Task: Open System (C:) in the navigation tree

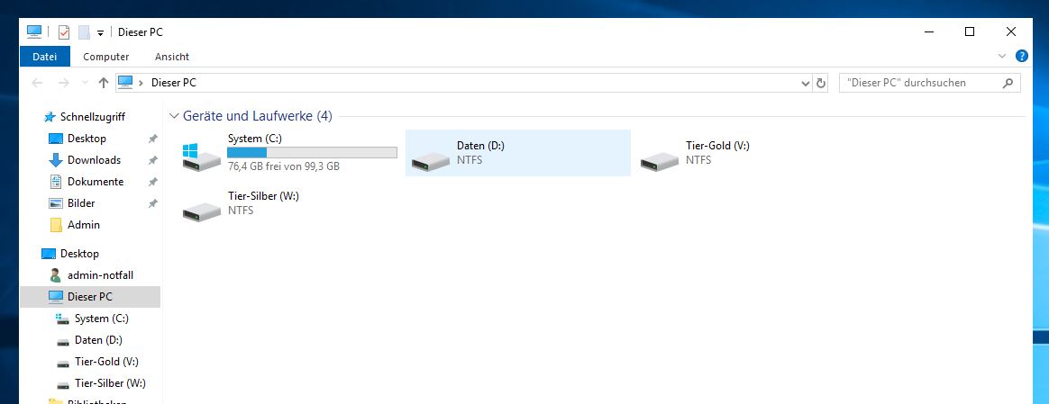Action: tap(101, 319)
